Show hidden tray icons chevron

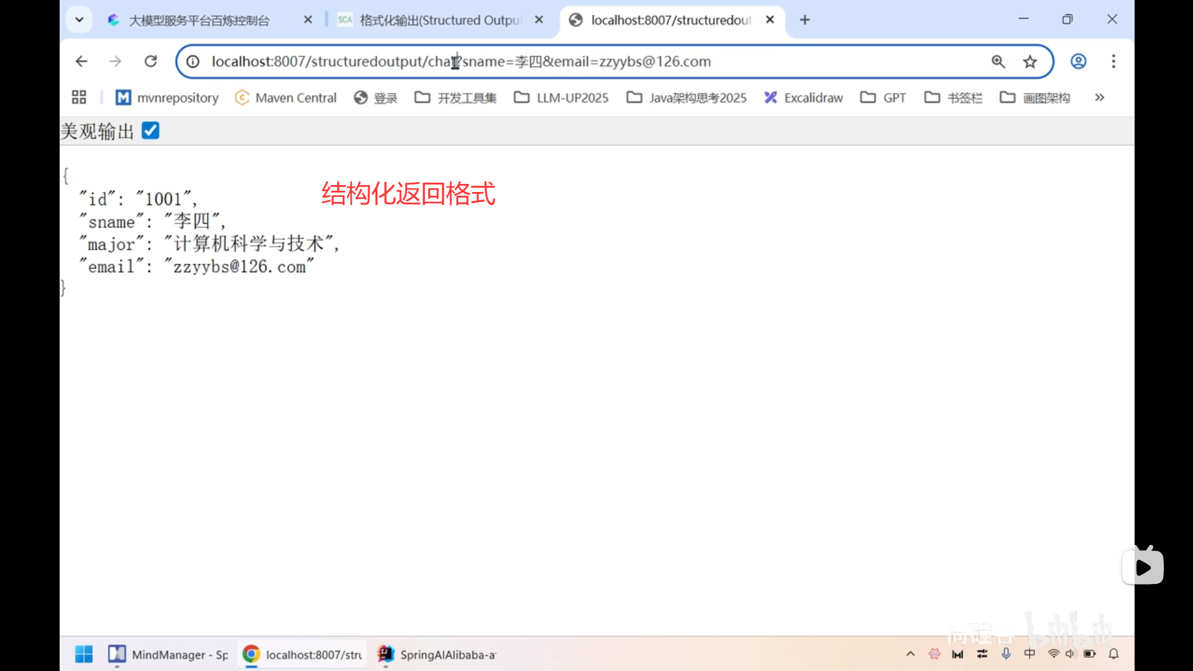click(910, 654)
